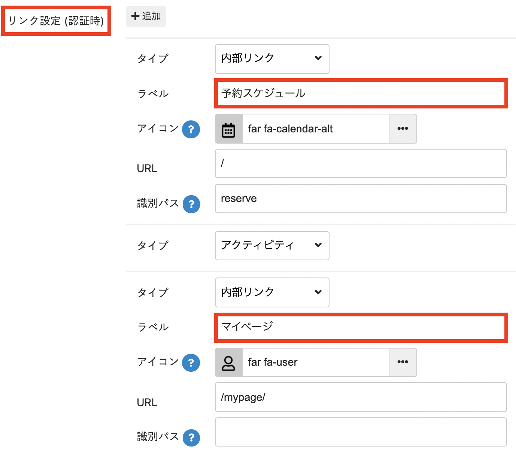The image size is (516, 454).
Task: Open the first タイプ dropdown showing 内部リンク
Action: [272, 59]
